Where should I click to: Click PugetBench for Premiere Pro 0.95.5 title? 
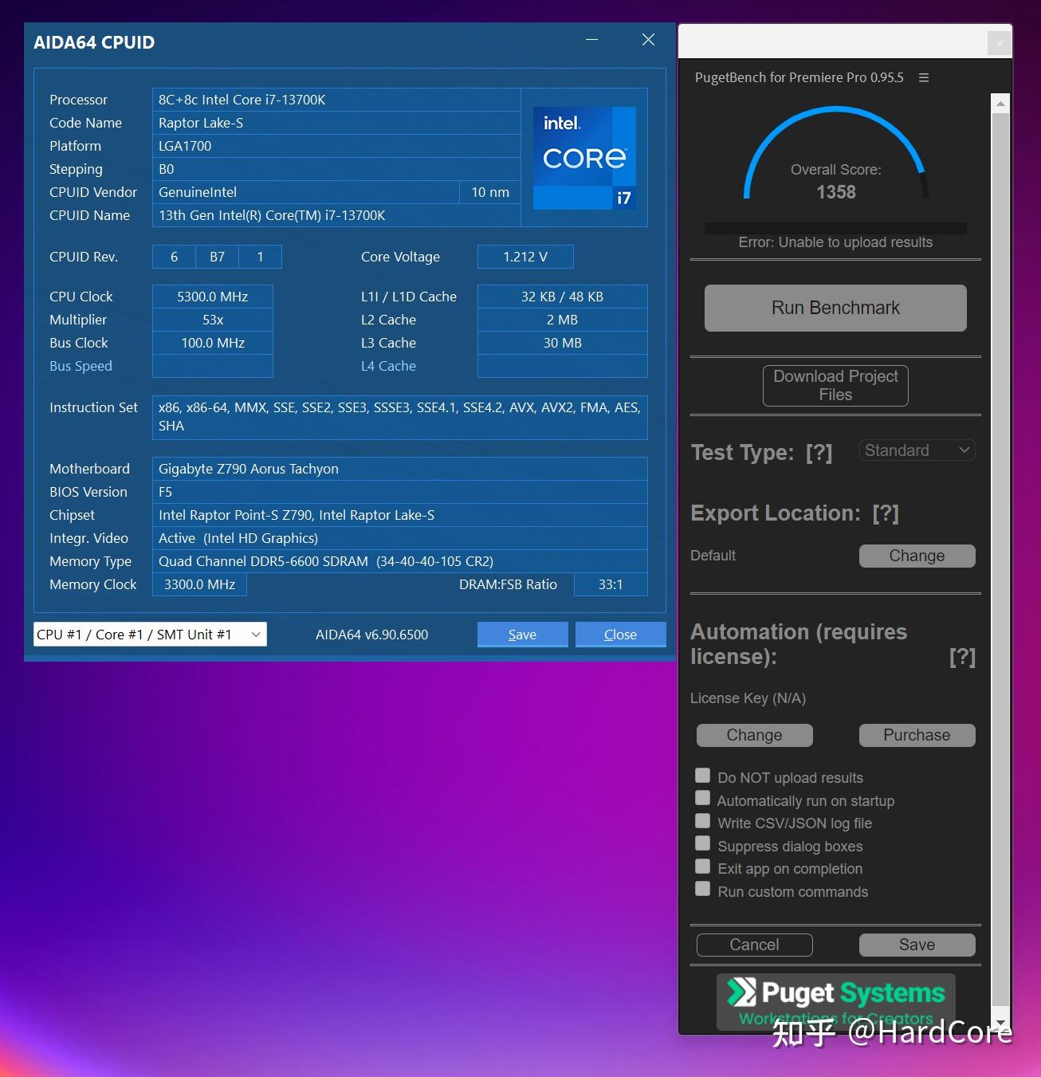pos(799,77)
